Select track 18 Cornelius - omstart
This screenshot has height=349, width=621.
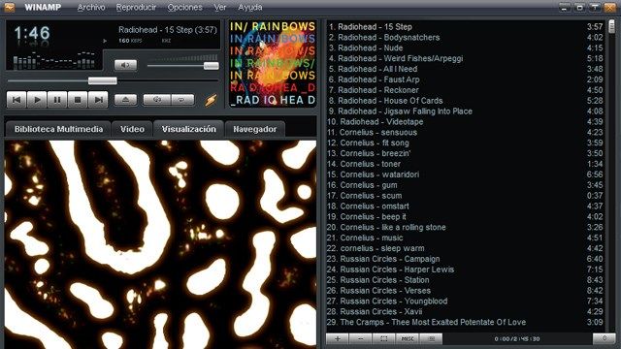click(x=466, y=206)
